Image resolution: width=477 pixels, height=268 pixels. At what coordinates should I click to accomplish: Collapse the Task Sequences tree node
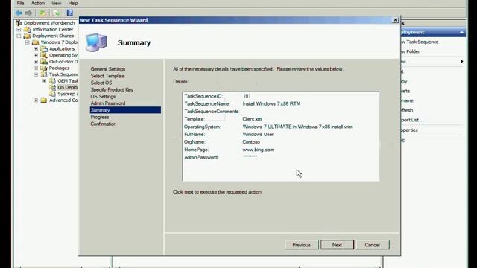coord(36,74)
